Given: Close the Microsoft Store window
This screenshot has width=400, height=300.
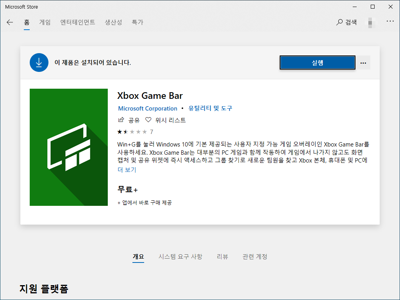Looking at the screenshot, I should tap(391, 7).
